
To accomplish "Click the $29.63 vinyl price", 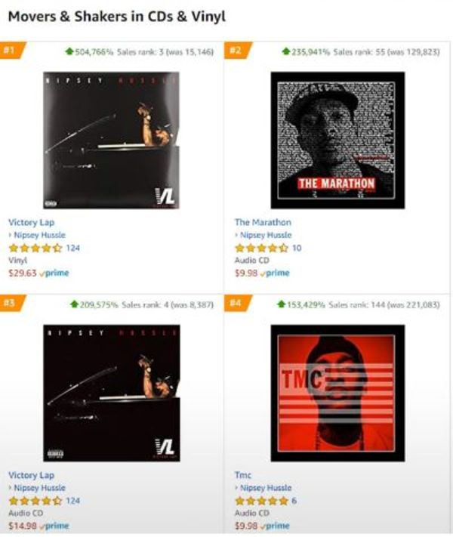I will pos(22,273).
